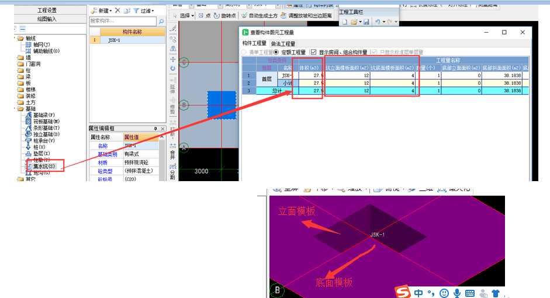
Task: Select the 清单工程量 radio button
Action: (x=244, y=53)
